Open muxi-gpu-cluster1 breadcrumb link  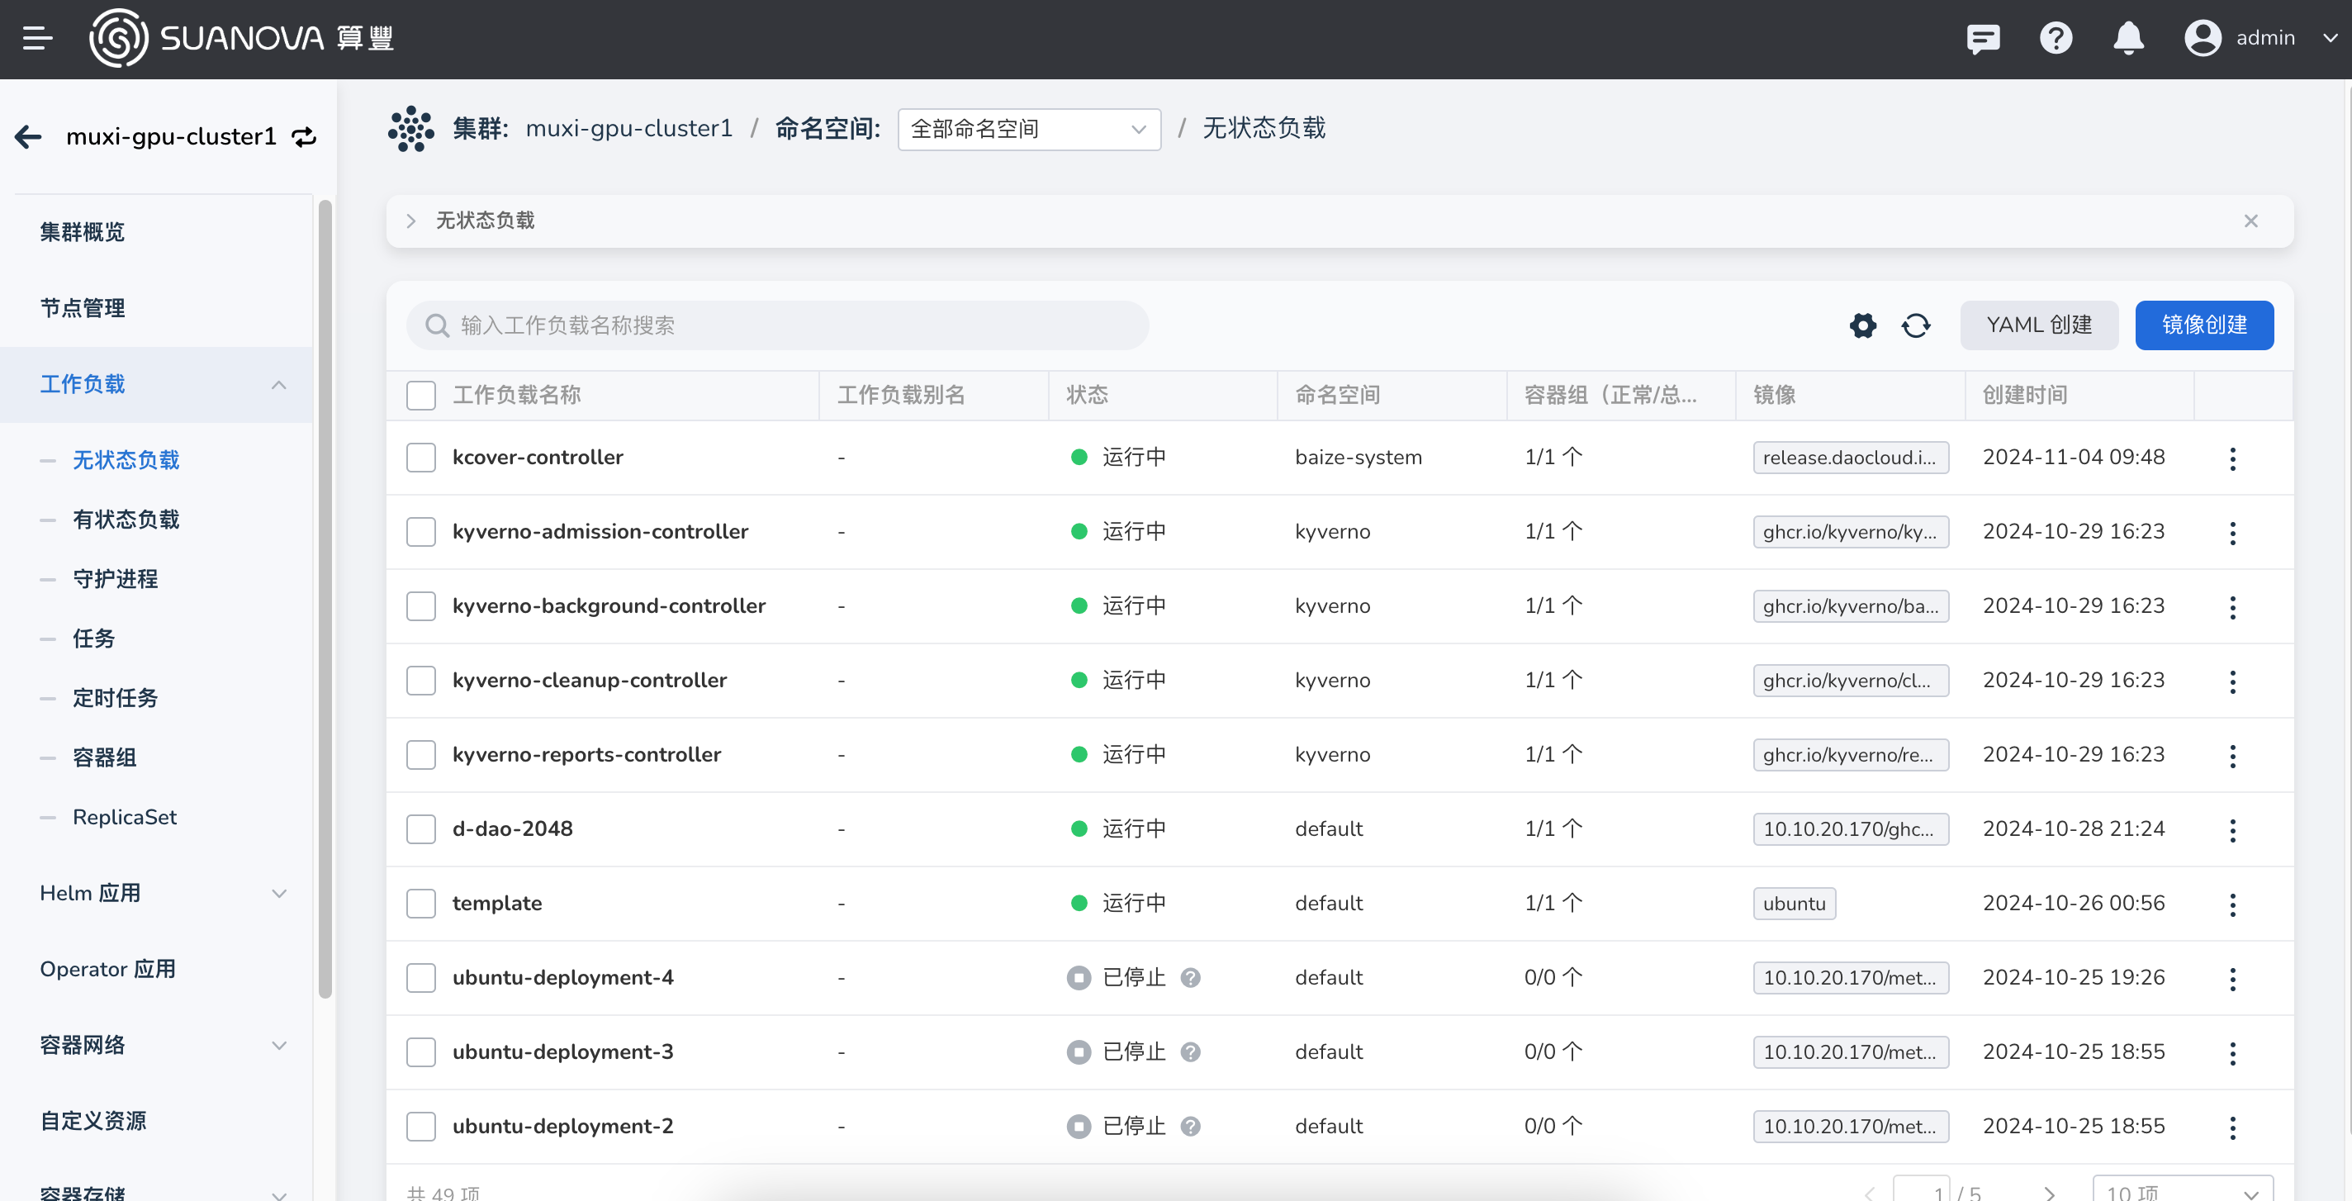pyautogui.click(x=629, y=129)
